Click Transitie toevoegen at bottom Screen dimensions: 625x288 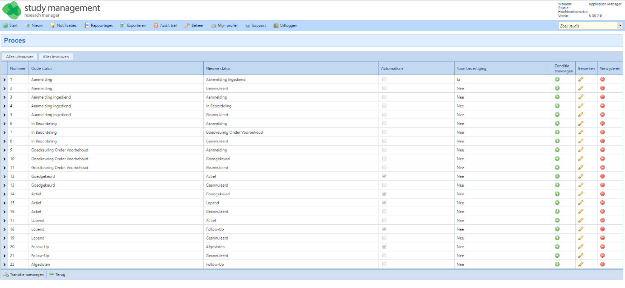pyautogui.click(x=23, y=274)
